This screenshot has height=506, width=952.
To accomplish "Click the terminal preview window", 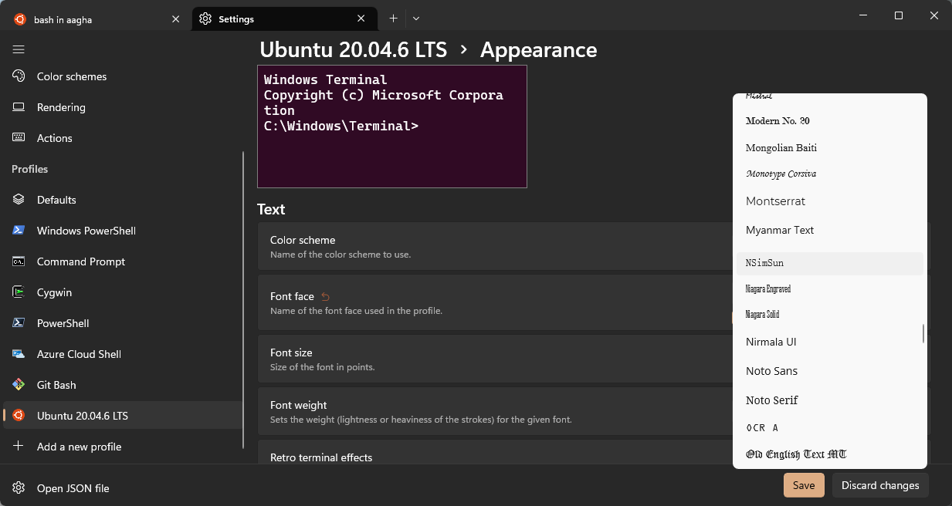I will [x=392, y=126].
